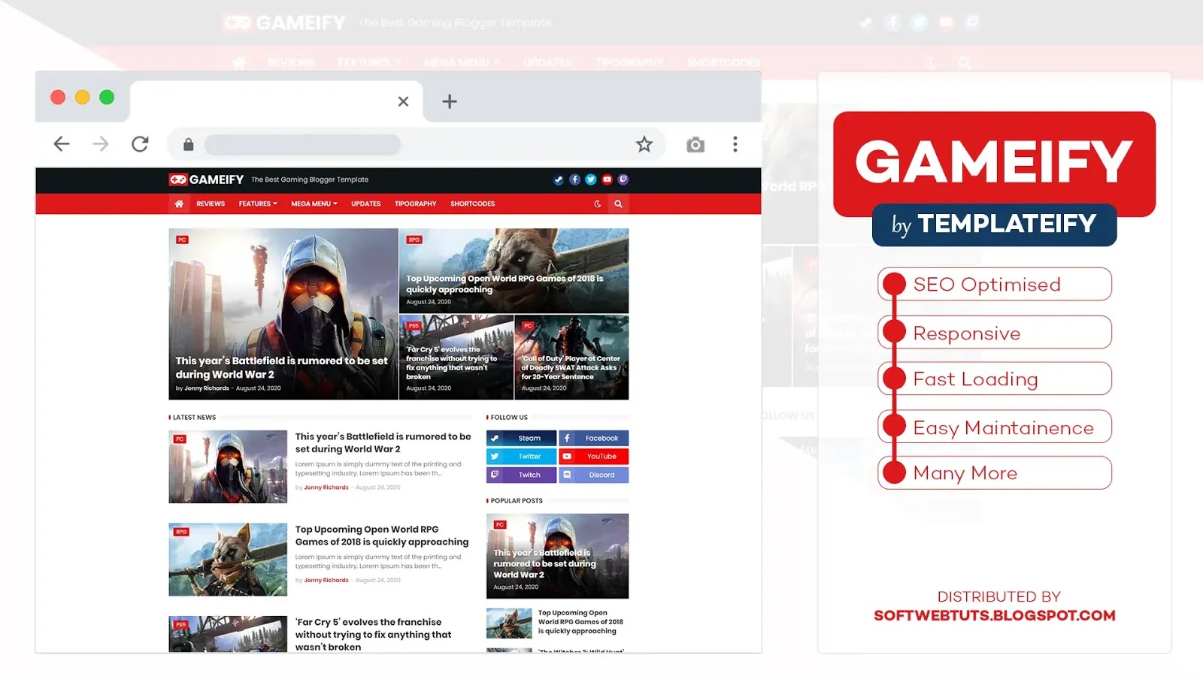Click the Many More feature pill
Image resolution: width=1203 pixels, height=676 pixels.
click(x=995, y=473)
